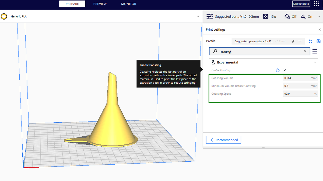Image resolution: width=323 pixels, height=181 pixels.
Task: Switch to the Monitor tab
Action: (x=128, y=4)
